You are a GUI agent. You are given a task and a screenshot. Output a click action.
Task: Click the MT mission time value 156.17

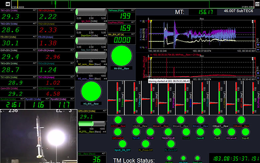205,12
